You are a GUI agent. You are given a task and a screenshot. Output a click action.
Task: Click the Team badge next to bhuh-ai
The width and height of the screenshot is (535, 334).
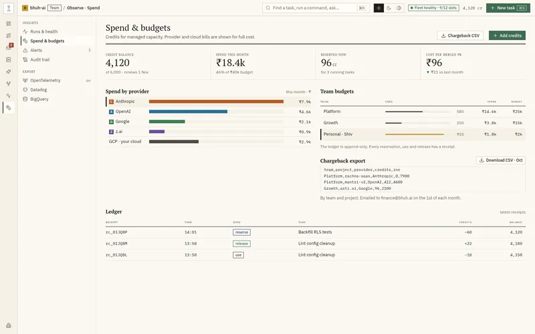coord(54,8)
